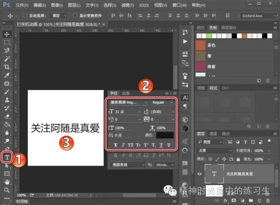Open the Character panel icon in dock
This screenshot has width=280, height=205.
point(185,98)
